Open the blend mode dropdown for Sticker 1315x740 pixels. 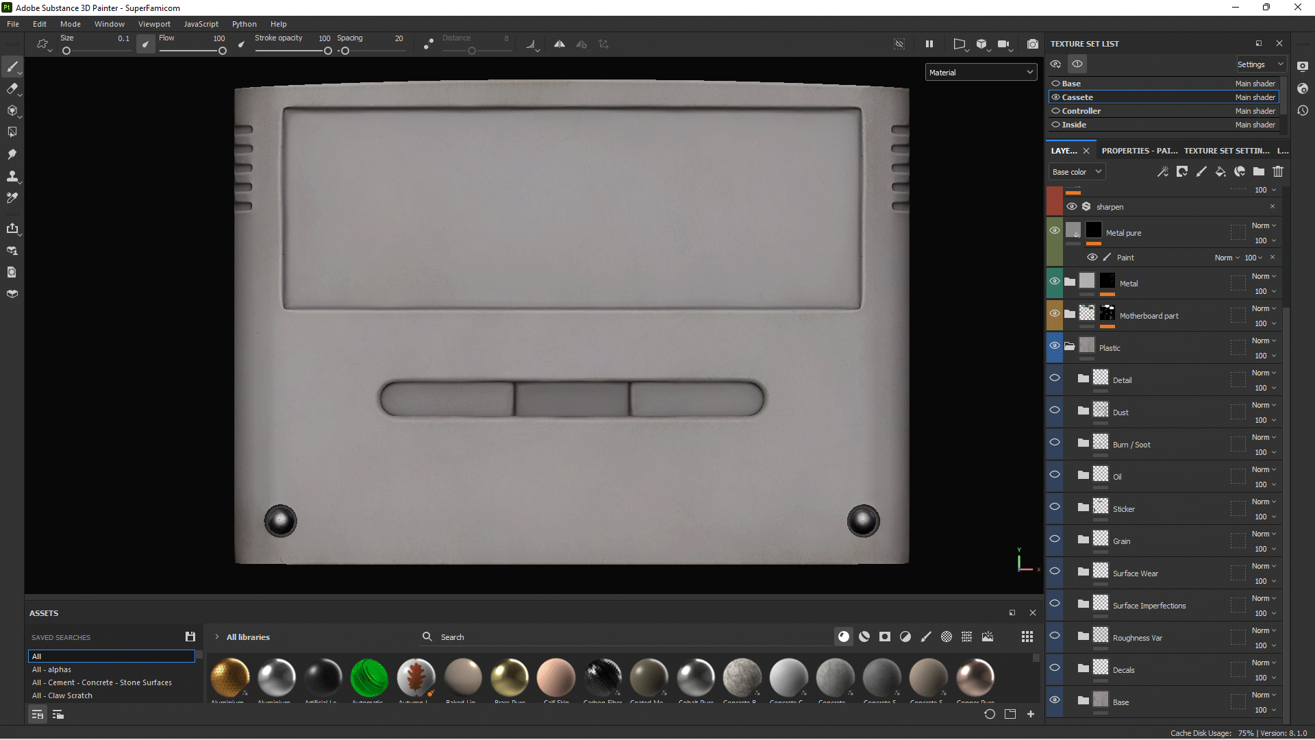coord(1263,501)
